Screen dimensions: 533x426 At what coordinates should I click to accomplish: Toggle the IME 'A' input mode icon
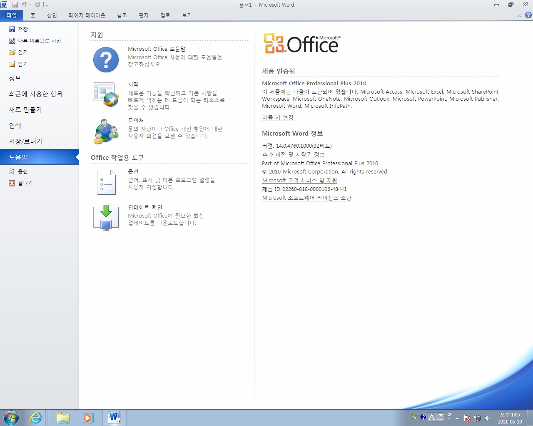click(431, 417)
